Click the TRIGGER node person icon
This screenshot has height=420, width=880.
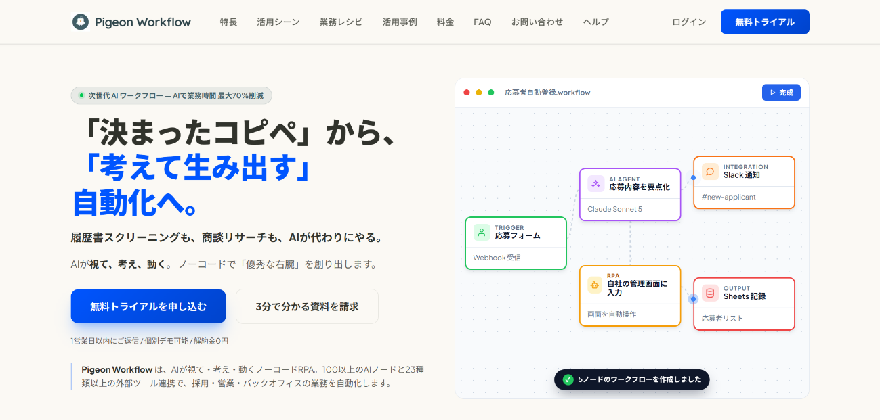[482, 232]
